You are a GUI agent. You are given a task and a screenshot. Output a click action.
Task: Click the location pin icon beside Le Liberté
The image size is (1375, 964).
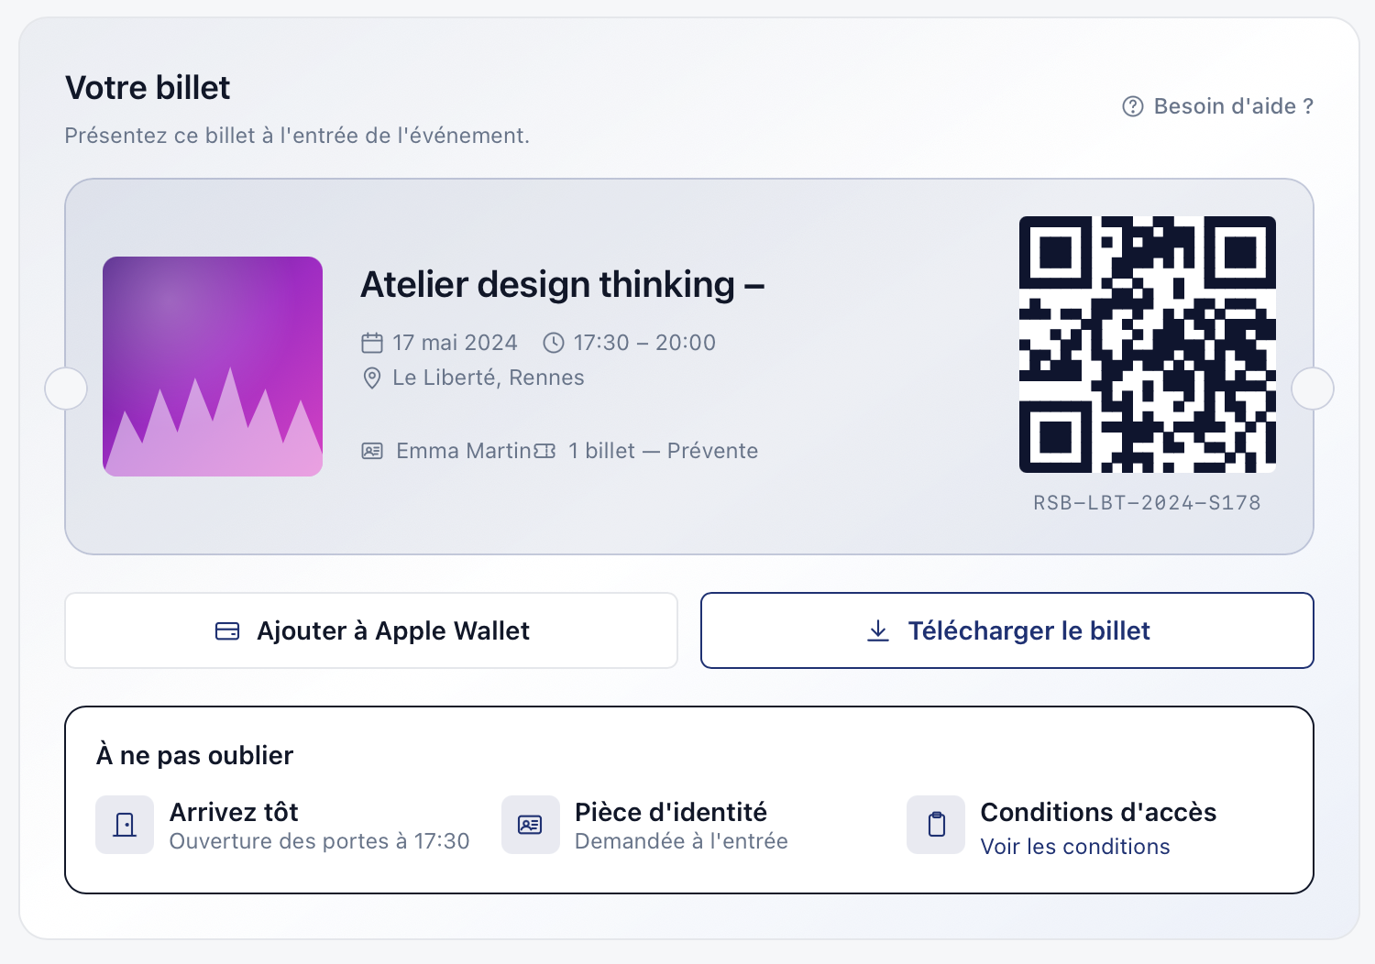point(372,378)
